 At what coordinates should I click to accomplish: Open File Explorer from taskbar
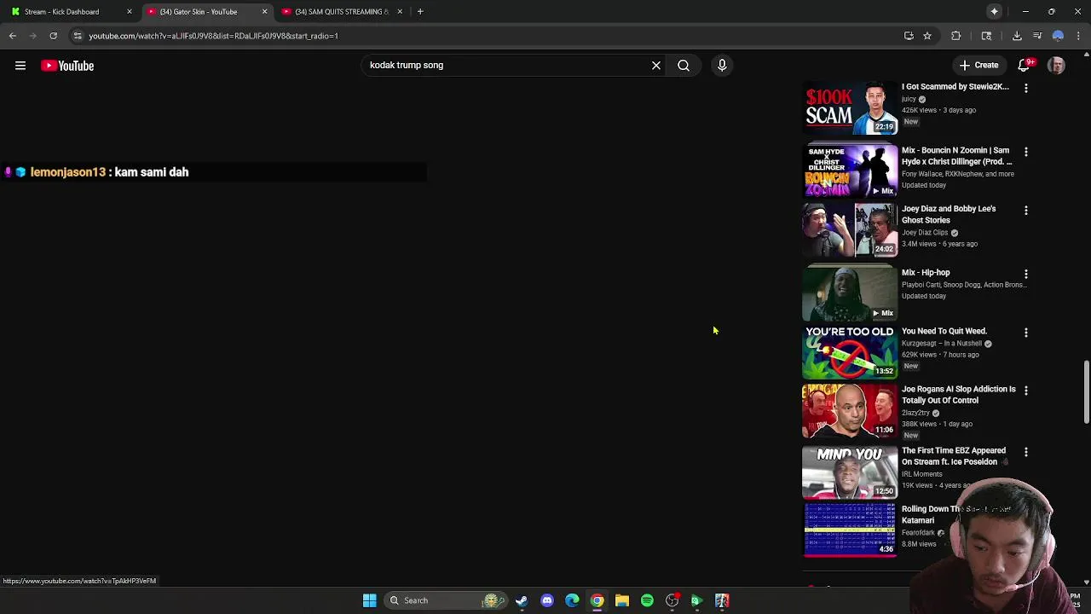coord(622,600)
